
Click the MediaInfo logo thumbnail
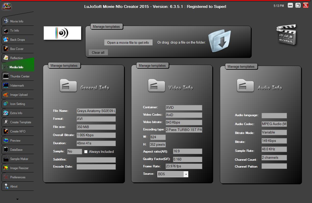(x=63, y=33)
